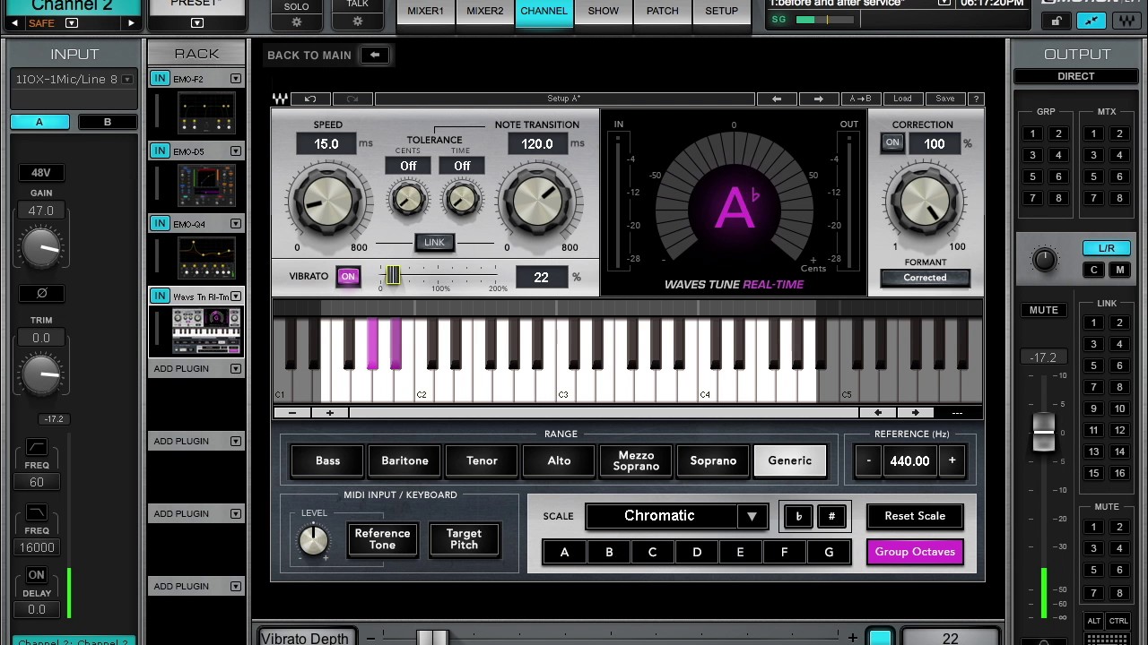Viewport: 1148px width, 645px height.
Task: Toggle Vibrato ON button
Action: pos(348,277)
